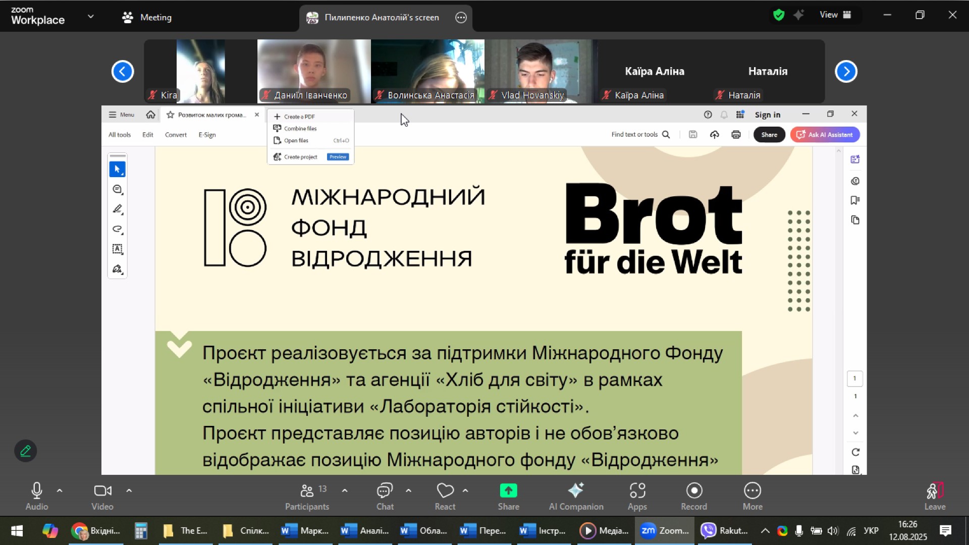
Task: Open Acrobat Convert tab
Action: click(176, 135)
